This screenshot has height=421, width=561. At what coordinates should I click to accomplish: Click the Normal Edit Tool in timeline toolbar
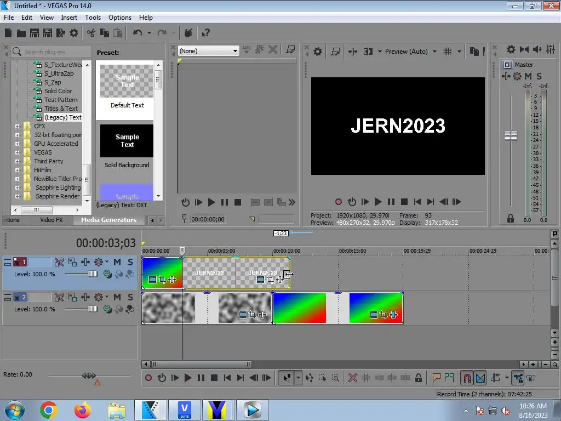pyautogui.click(x=287, y=378)
